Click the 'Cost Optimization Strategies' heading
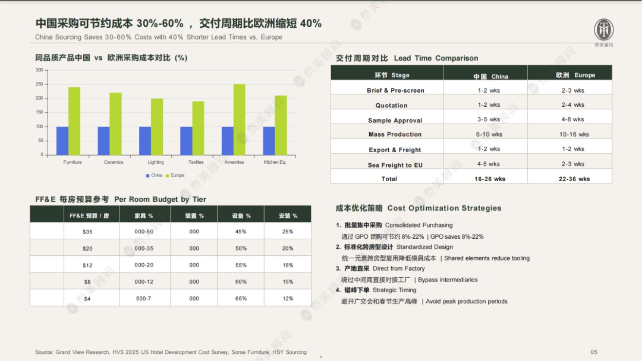Viewport: 642px width, 361px height. point(444,208)
